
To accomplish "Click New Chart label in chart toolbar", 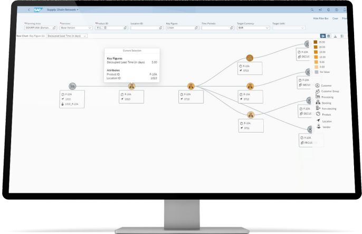I will (x=22, y=36).
